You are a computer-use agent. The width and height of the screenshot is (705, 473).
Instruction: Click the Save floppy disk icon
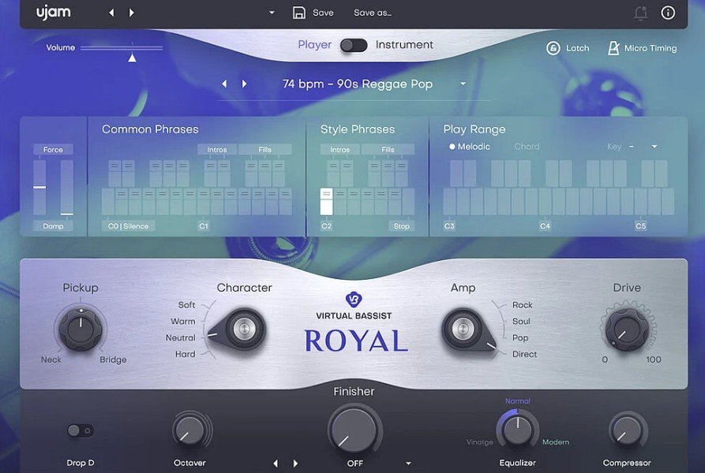pos(299,13)
